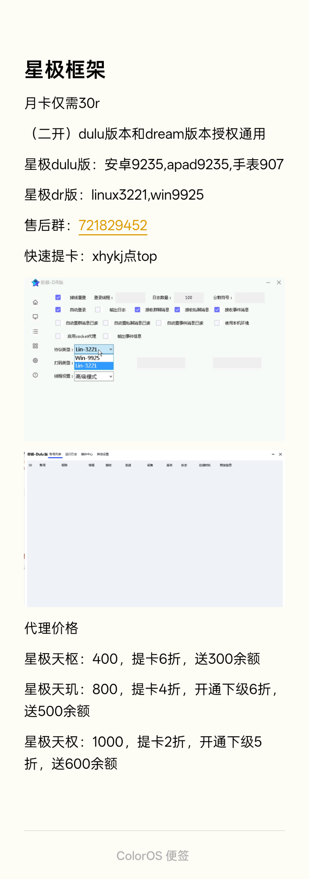Click the blue star logo of 星极-DR版

35,282
